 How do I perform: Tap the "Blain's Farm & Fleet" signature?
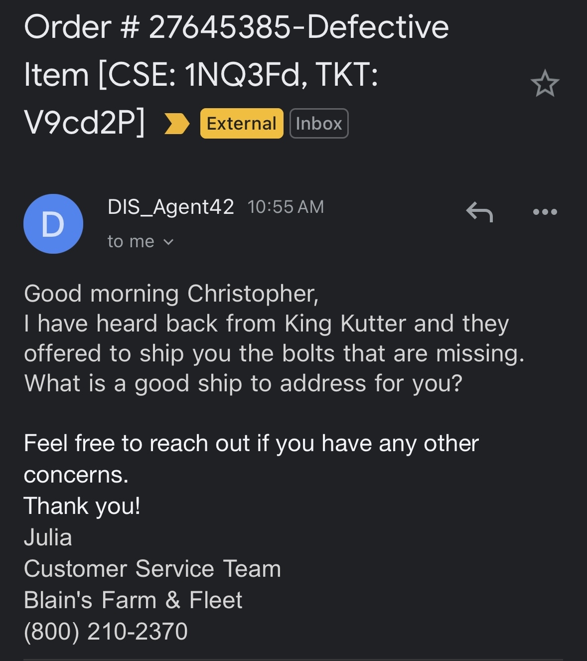tap(133, 600)
